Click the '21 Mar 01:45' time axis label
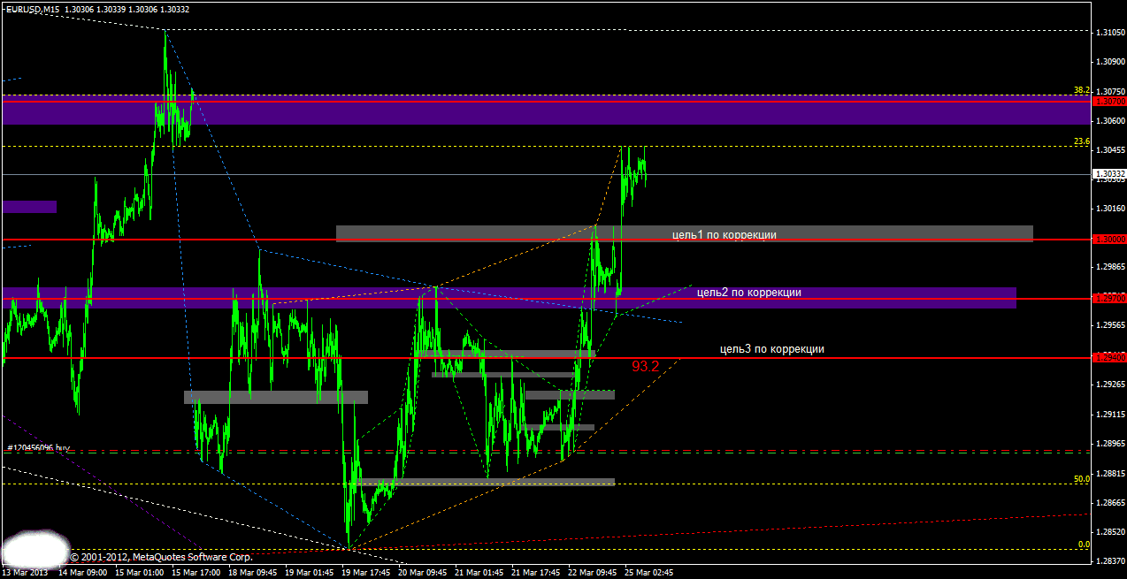 pyautogui.click(x=479, y=573)
